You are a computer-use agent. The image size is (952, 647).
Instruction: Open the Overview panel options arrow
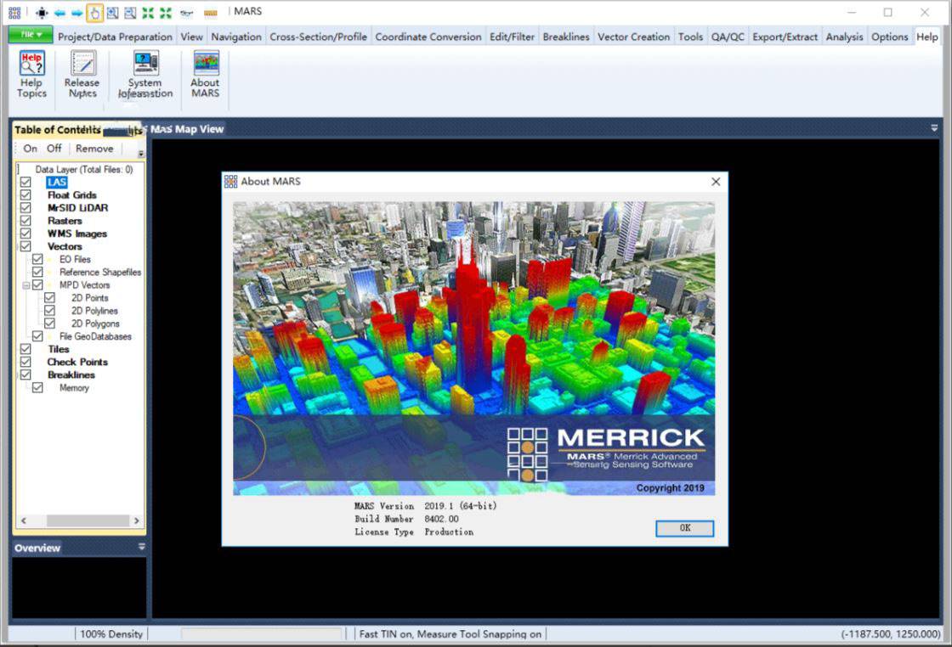(x=141, y=547)
